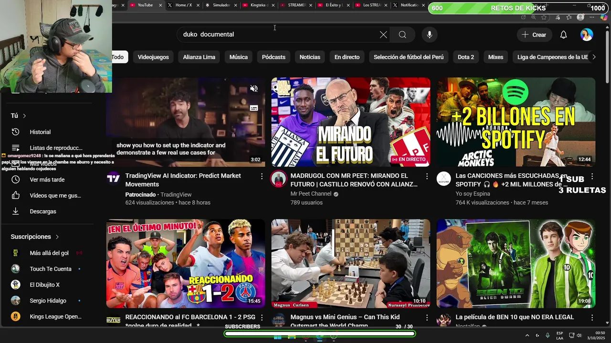Select the Selección de fútbol del Perú chip

coord(409,57)
